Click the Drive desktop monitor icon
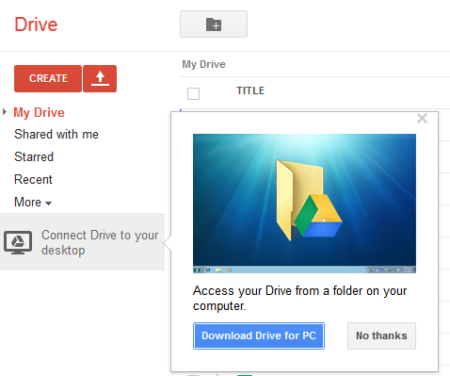Image resolution: width=450 pixels, height=376 pixels. 18,242
